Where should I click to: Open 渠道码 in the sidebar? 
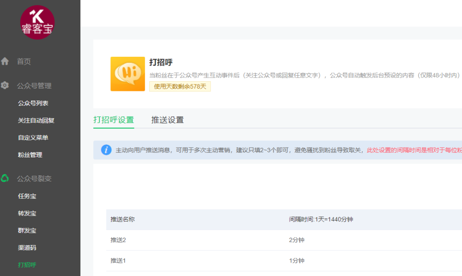pyautogui.click(x=27, y=248)
